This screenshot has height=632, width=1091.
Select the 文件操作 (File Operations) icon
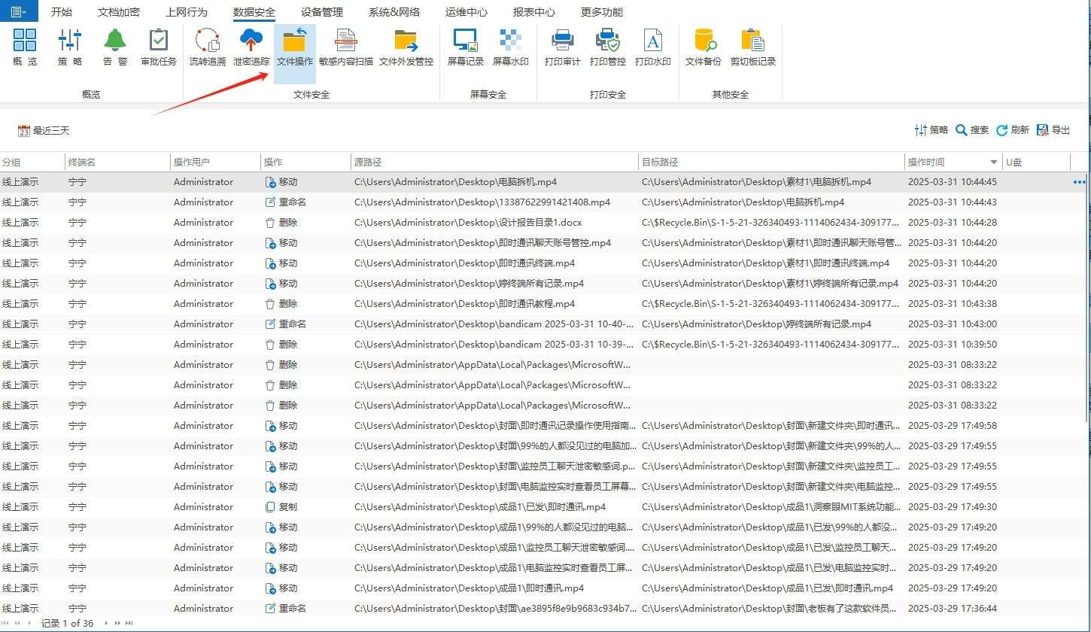point(294,45)
